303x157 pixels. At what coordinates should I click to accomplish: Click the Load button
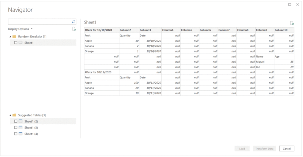[242, 149]
